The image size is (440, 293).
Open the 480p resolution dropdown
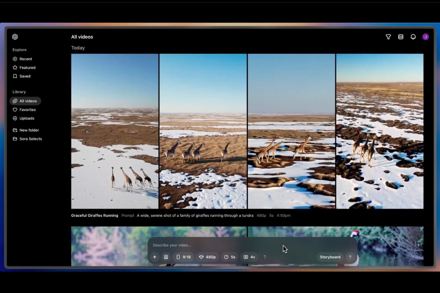pyautogui.click(x=207, y=257)
